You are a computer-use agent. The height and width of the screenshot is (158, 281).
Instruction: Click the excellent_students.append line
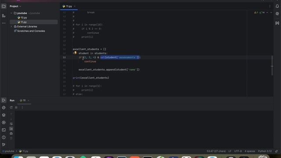[109, 69]
